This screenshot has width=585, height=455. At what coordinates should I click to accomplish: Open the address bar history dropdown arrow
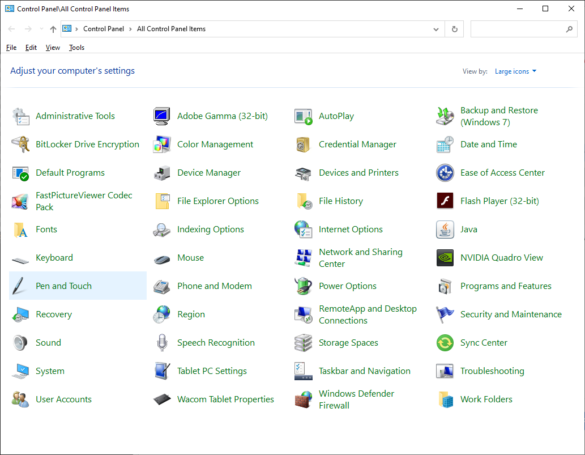click(435, 29)
